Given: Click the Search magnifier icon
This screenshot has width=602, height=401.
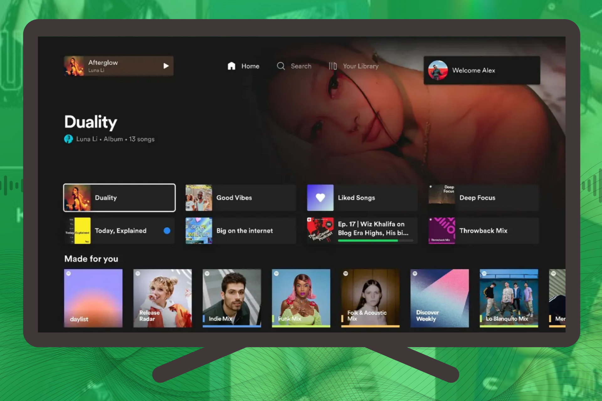Looking at the screenshot, I should pos(281,66).
